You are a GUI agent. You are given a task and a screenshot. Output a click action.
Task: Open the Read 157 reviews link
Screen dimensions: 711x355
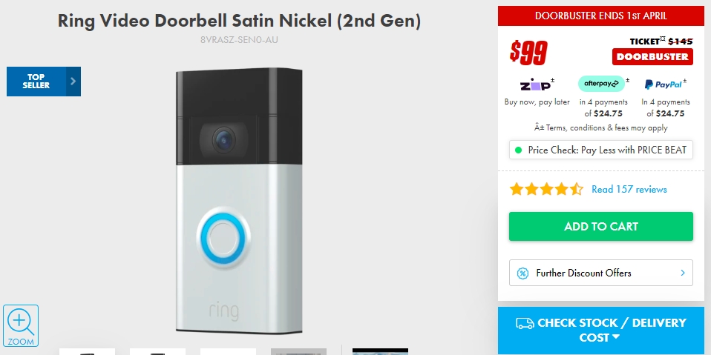pyautogui.click(x=629, y=189)
